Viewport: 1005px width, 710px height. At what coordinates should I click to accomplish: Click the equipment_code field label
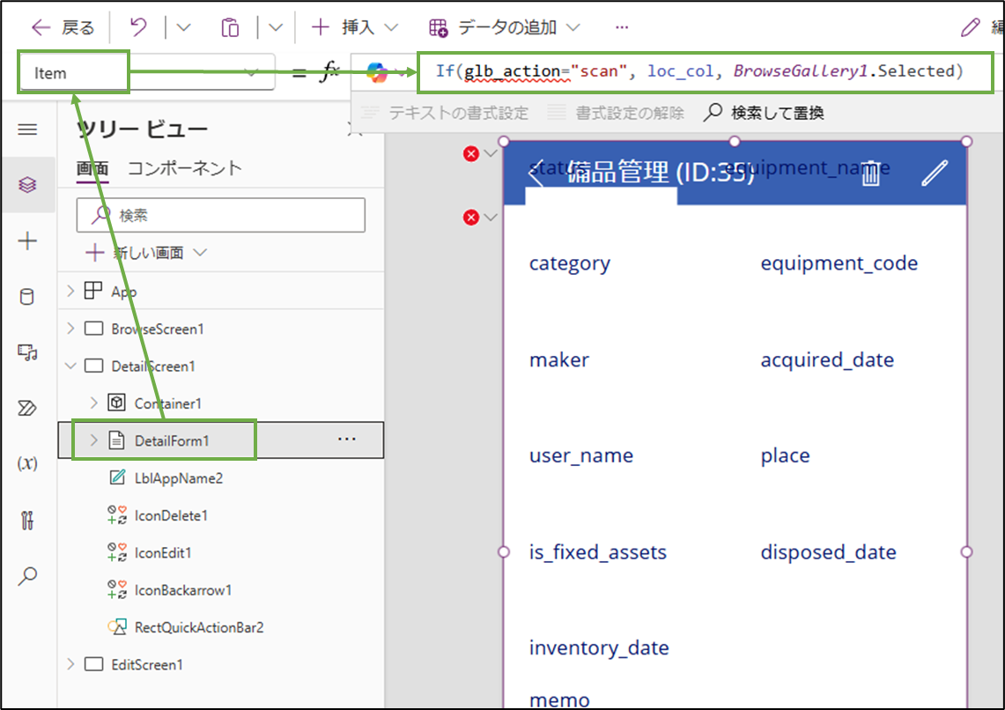(x=839, y=263)
